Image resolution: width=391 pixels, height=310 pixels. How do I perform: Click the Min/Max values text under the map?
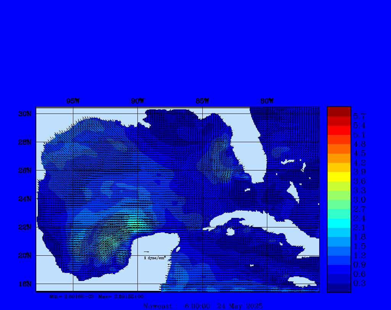[97, 296]
